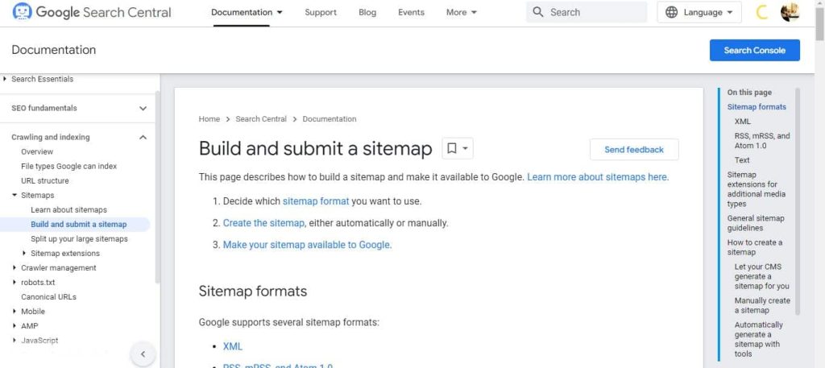Expand Sitemap extensions in sidebar
Image resolution: width=825 pixels, height=368 pixels.
click(24, 254)
